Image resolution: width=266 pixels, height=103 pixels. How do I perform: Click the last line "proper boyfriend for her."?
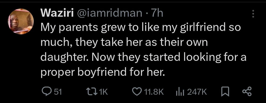(x=103, y=72)
